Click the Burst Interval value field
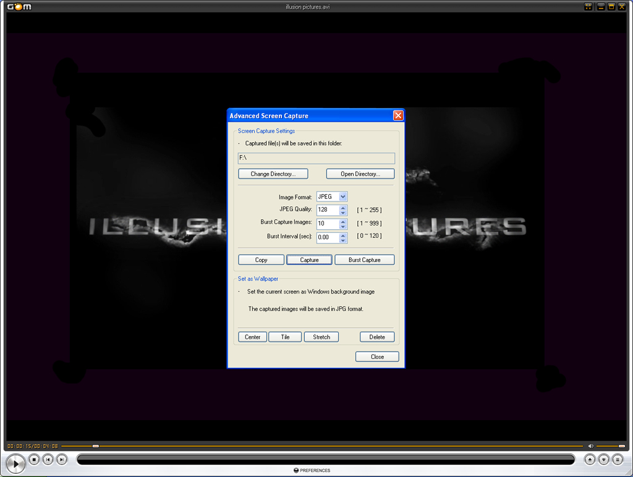Screen dimensions: 633x477 tap(328, 237)
